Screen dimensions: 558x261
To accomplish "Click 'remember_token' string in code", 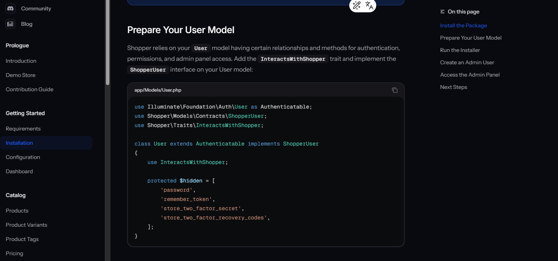I will (x=186, y=199).
